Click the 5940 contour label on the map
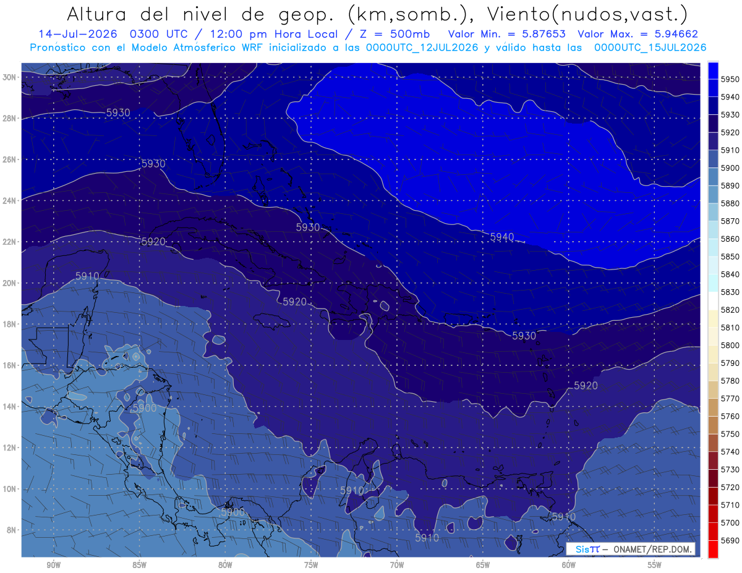This screenshot has height=573, width=742. [x=502, y=237]
